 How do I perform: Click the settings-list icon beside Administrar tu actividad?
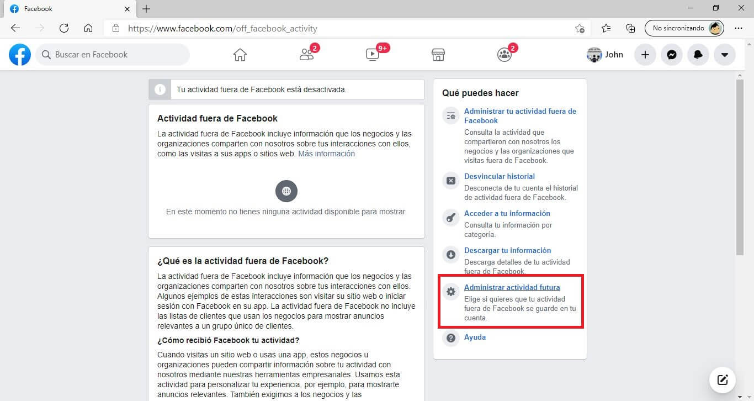point(451,115)
